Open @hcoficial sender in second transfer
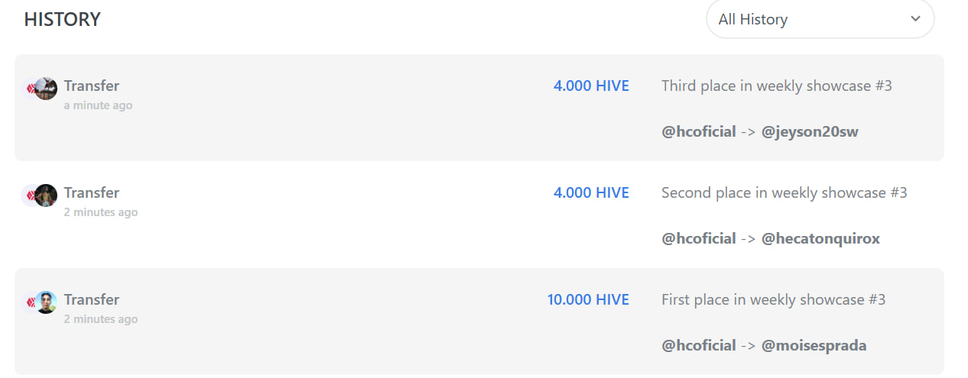This screenshot has height=378, width=968. [699, 238]
